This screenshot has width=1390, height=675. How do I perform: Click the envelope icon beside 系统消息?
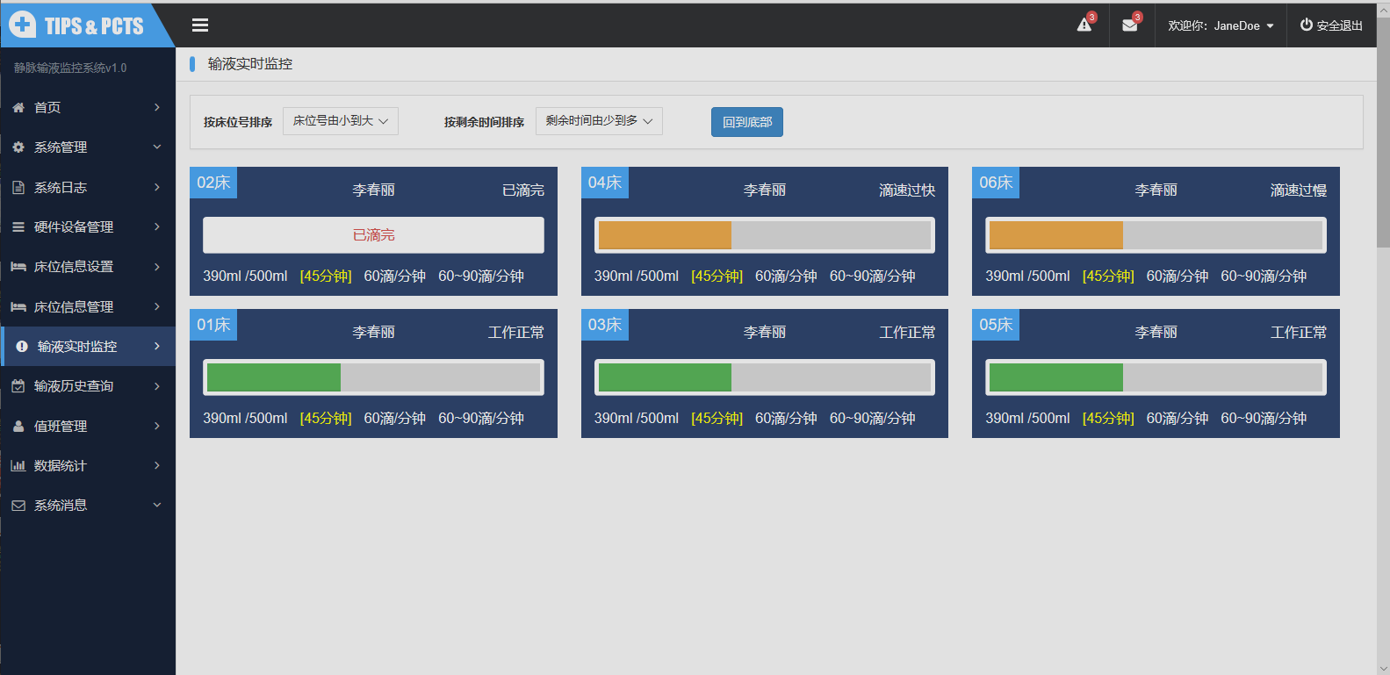18,505
